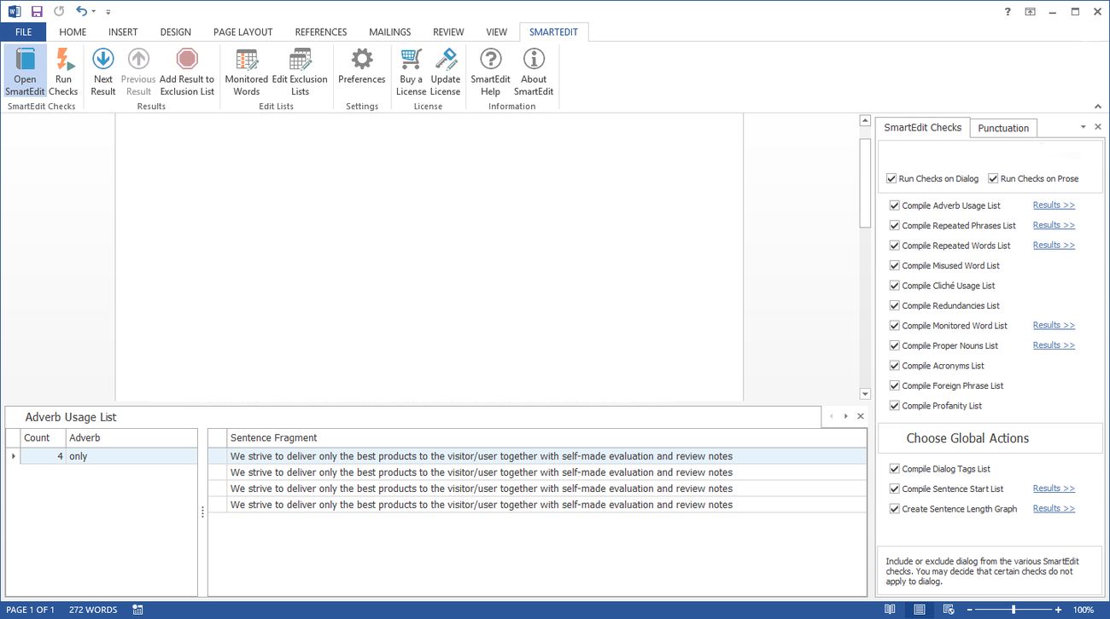Select the adverb "only" row

[102, 456]
